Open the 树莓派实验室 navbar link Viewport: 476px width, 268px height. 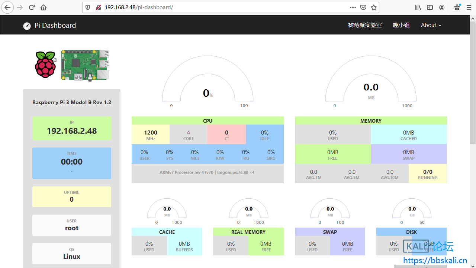click(365, 25)
